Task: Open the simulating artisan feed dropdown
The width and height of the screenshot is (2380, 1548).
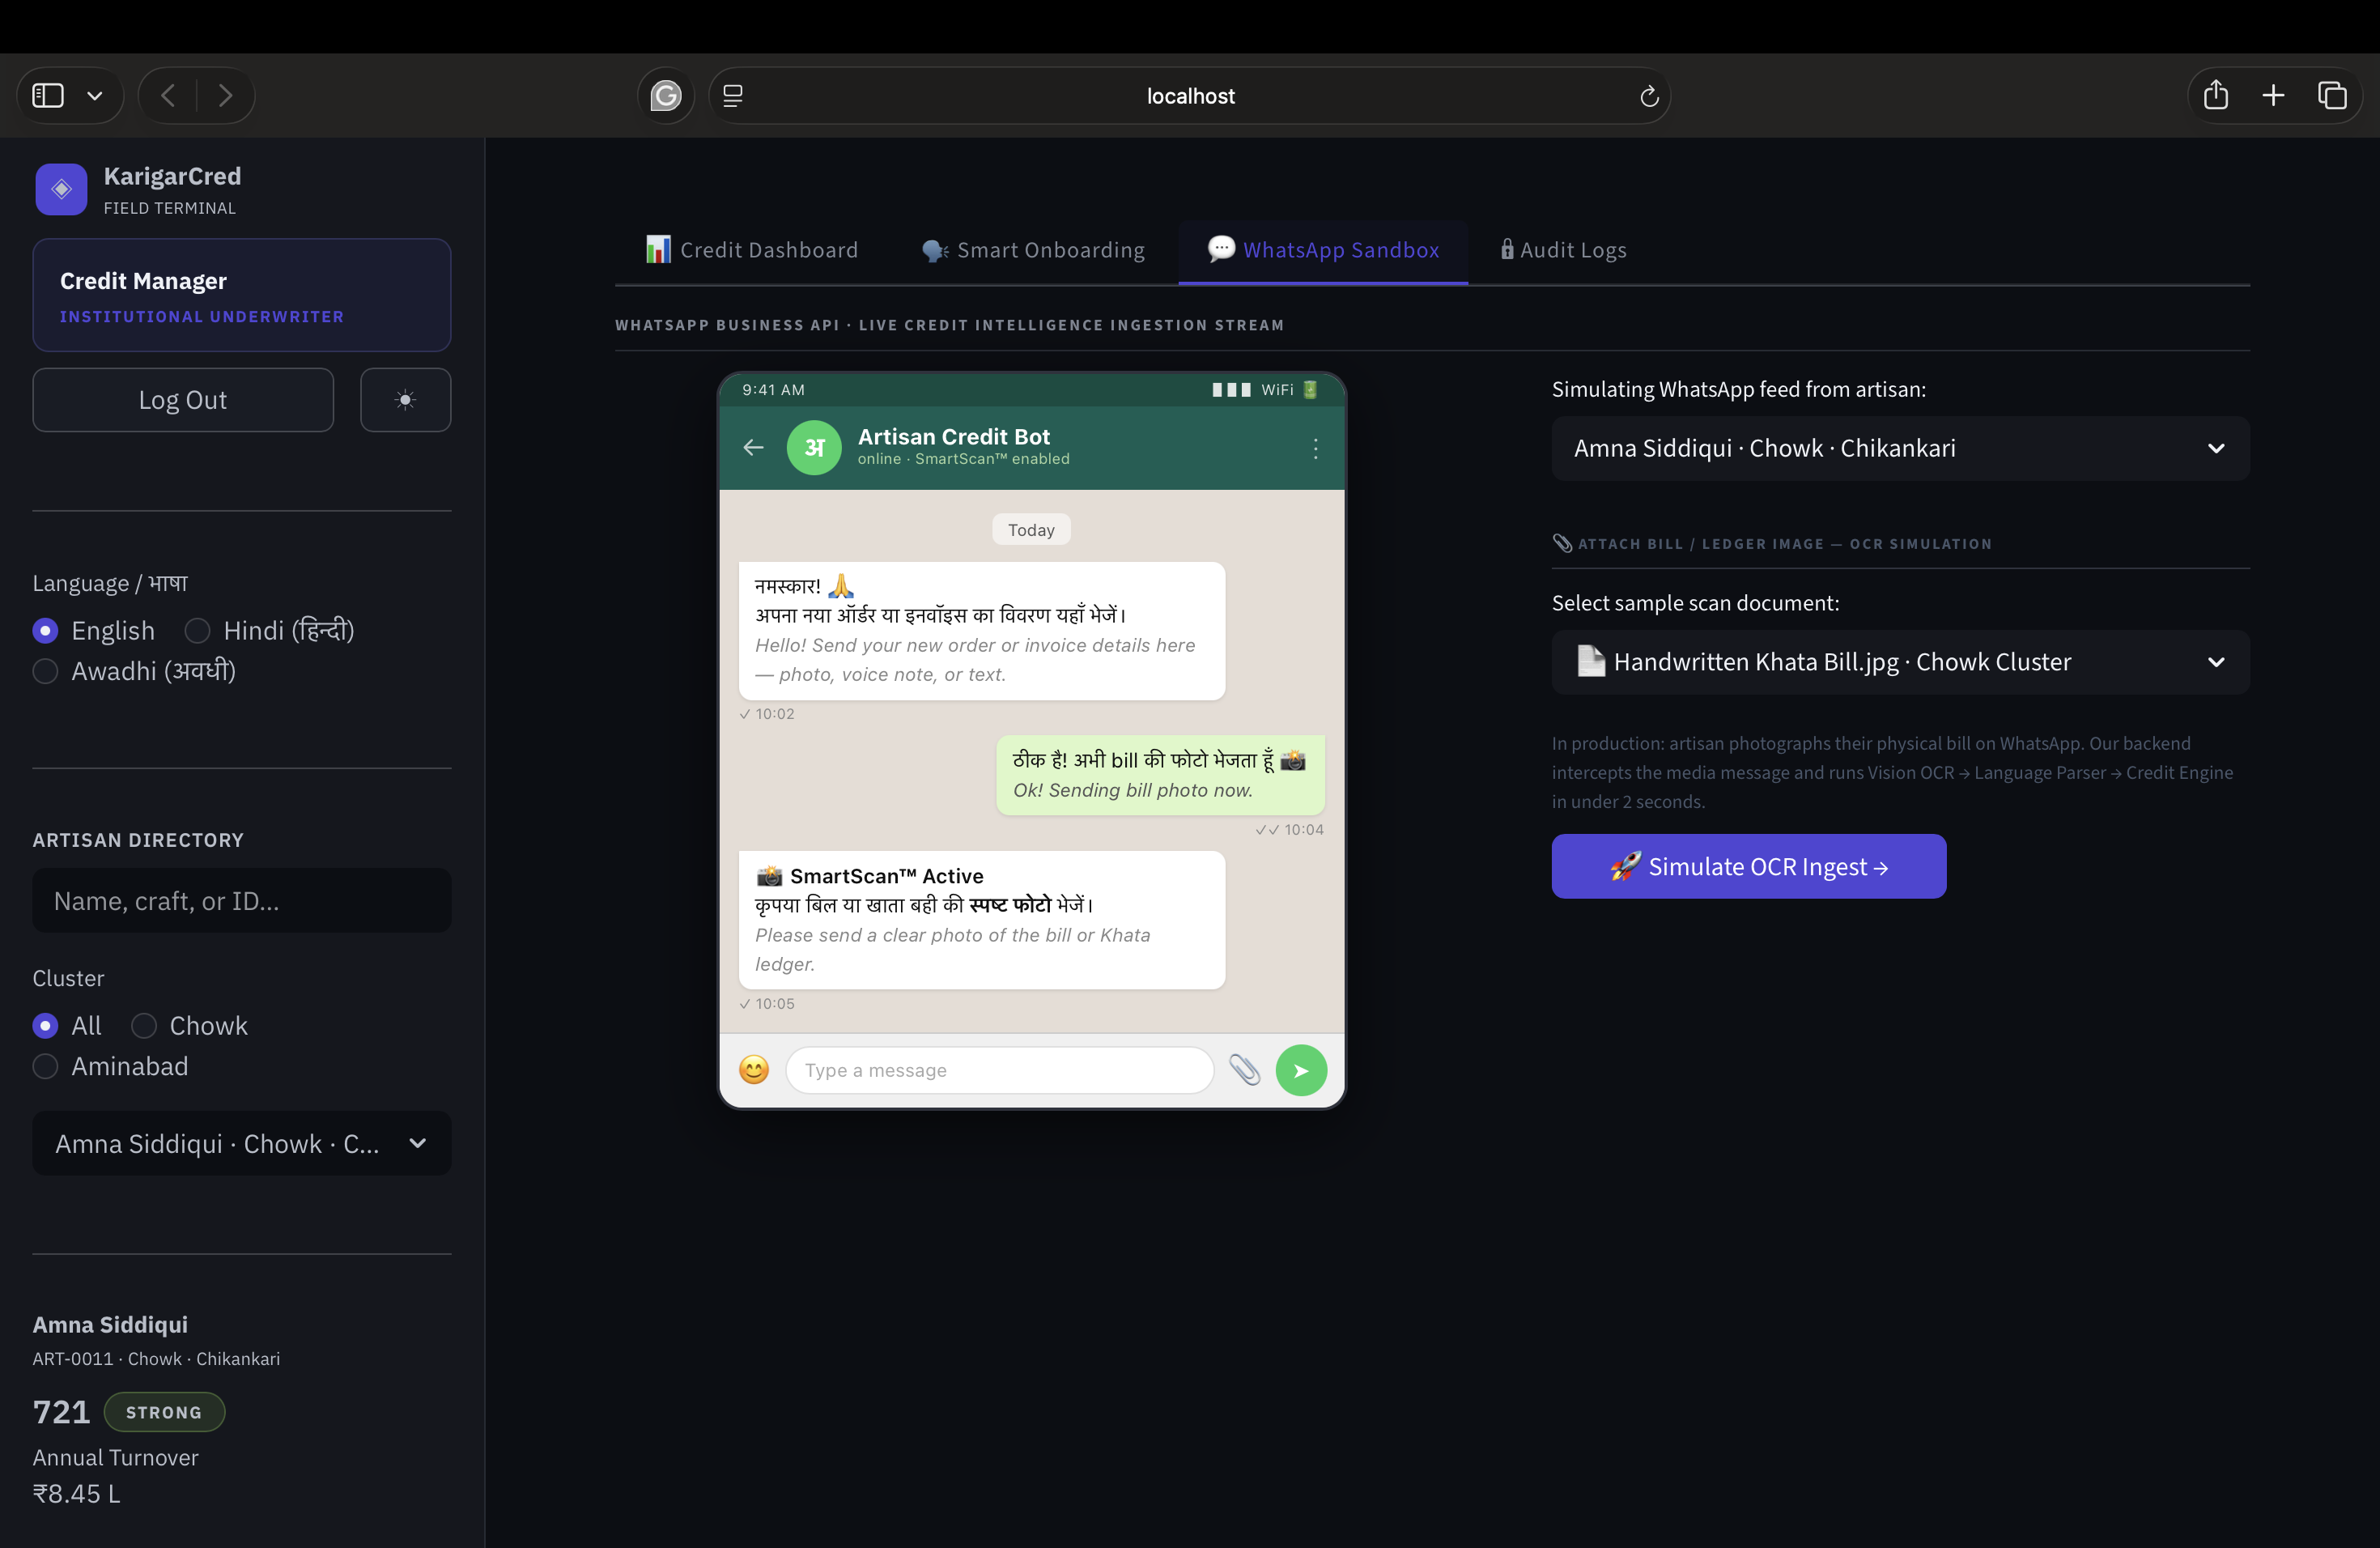Action: click(x=1900, y=448)
